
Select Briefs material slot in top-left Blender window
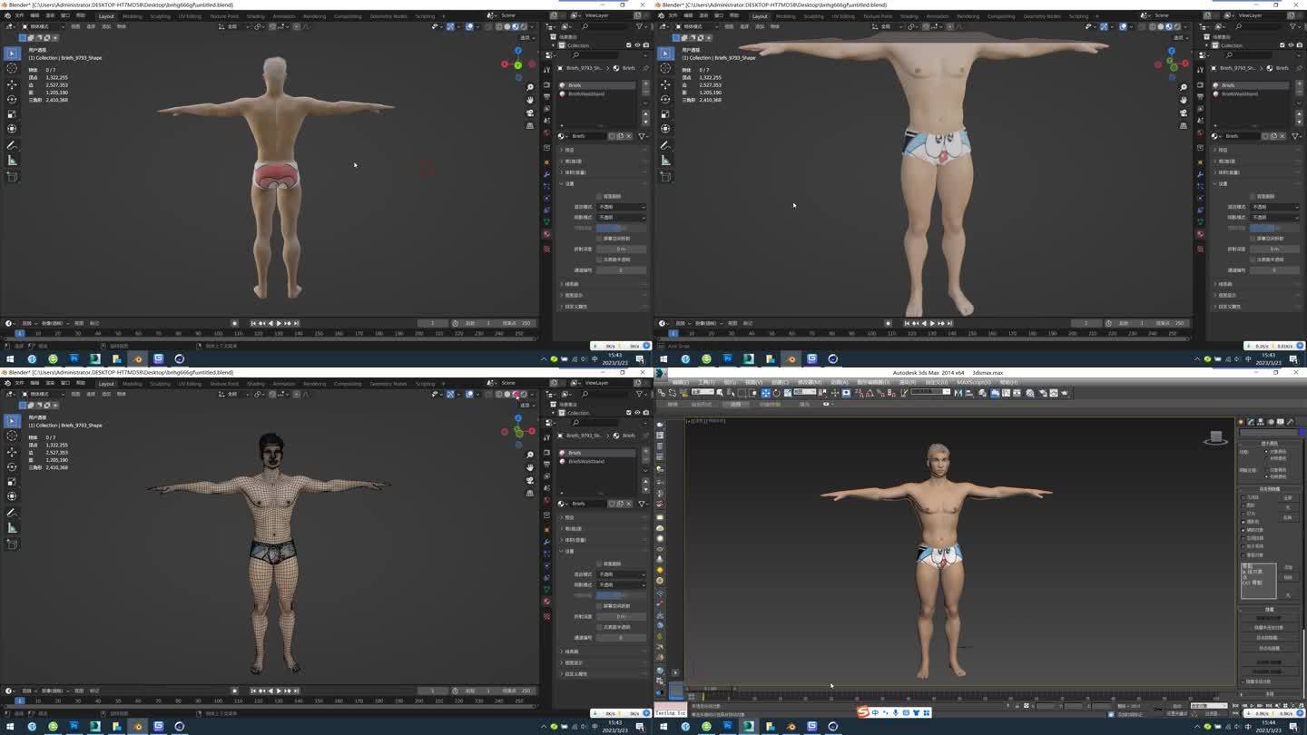coord(599,85)
